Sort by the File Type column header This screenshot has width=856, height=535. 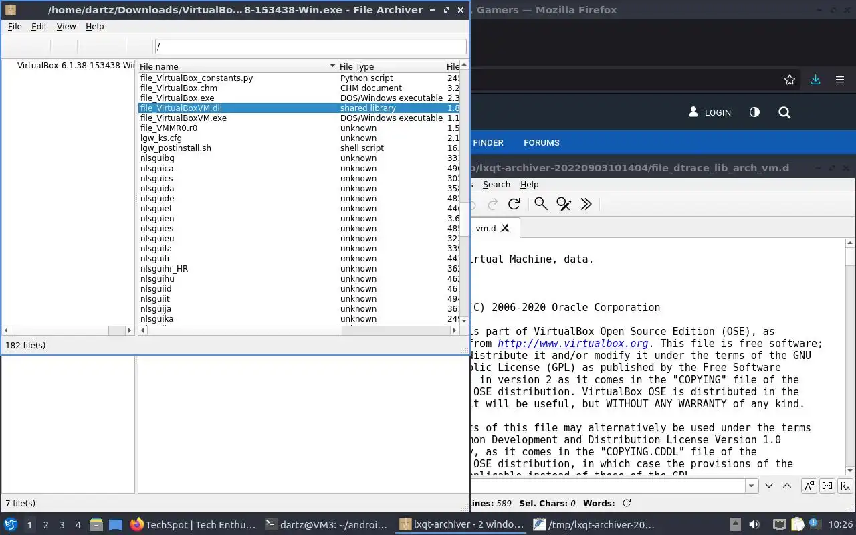[x=391, y=66]
